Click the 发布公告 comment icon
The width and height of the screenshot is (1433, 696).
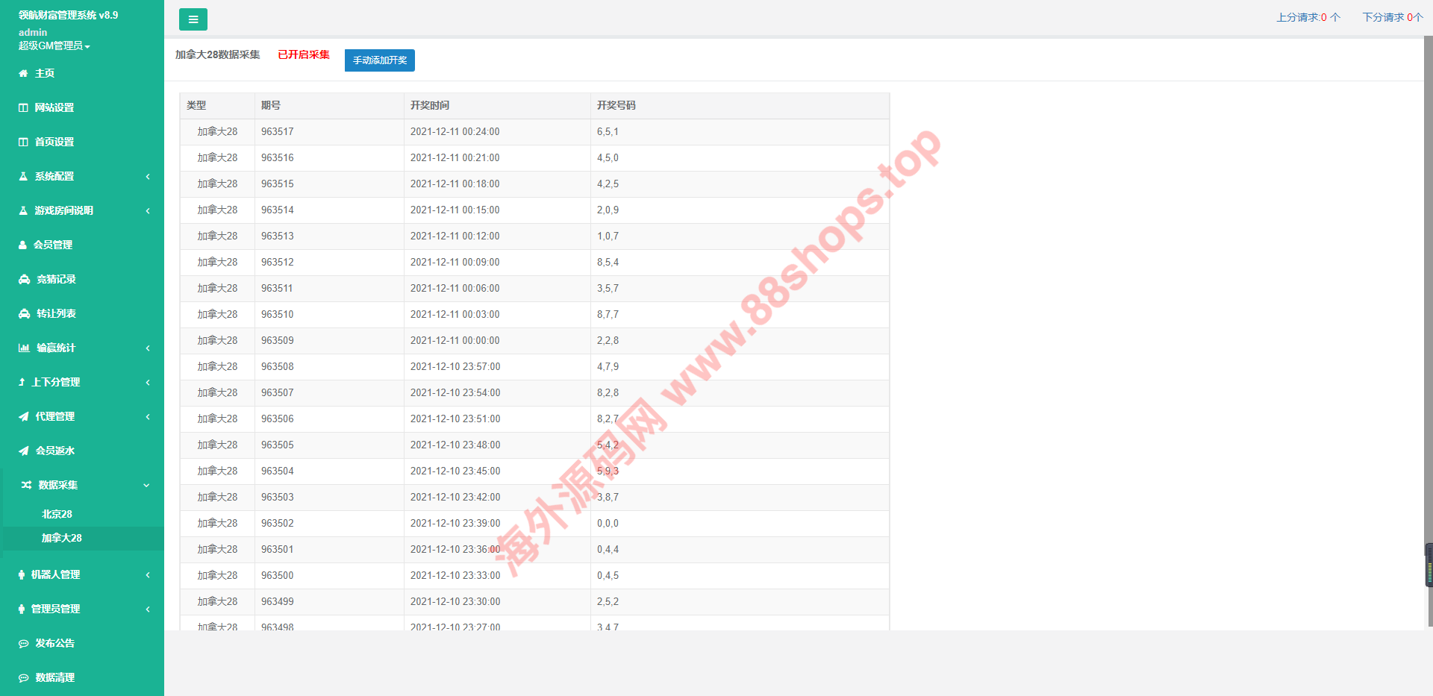[x=24, y=643]
